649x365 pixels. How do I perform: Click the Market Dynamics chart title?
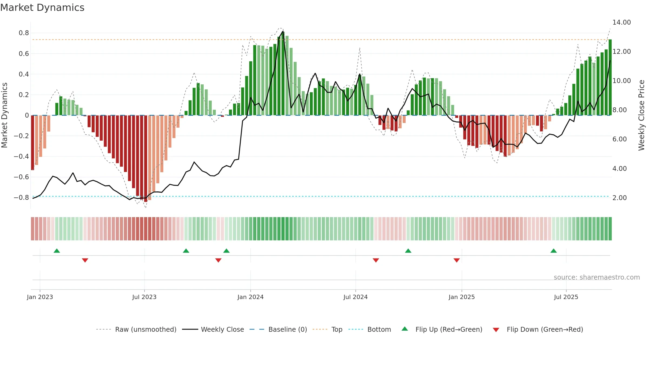point(42,8)
